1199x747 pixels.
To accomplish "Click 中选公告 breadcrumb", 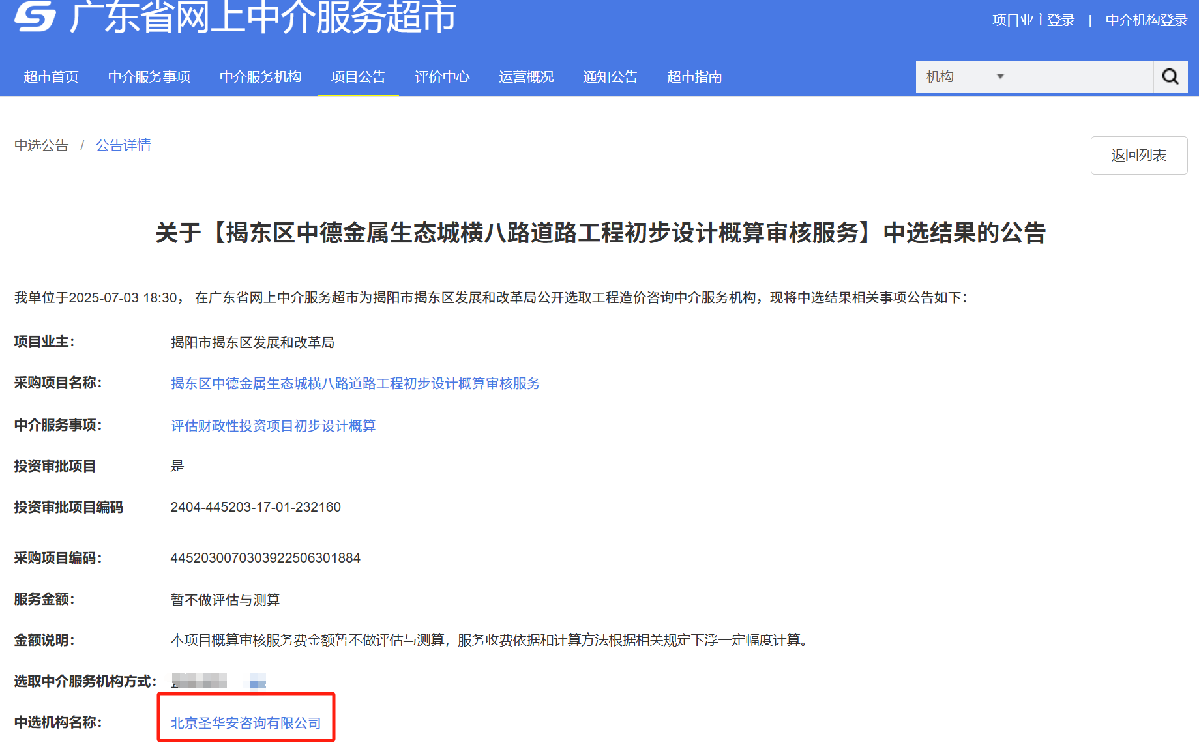I will click(x=42, y=145).
